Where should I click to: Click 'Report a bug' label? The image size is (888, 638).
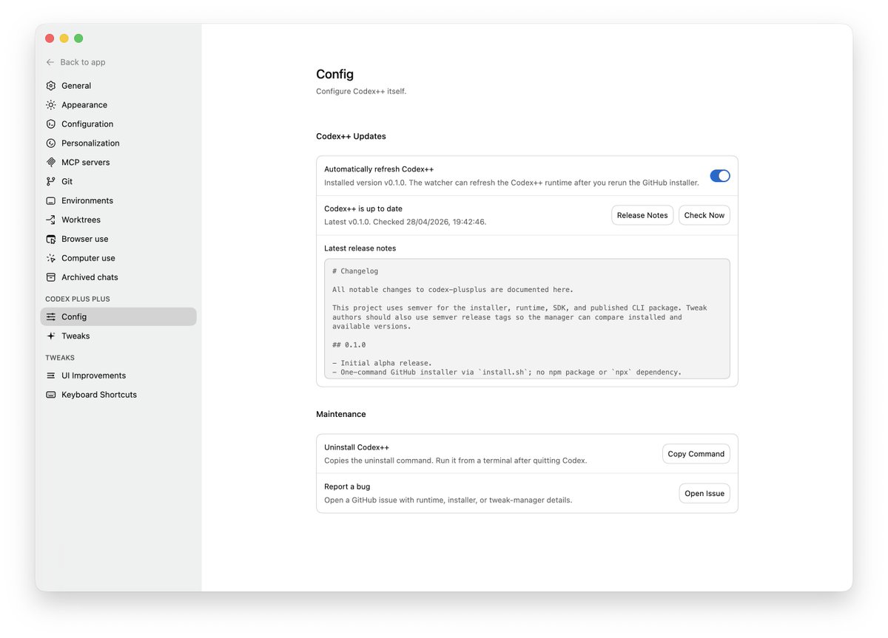pyautogui.click(x=347, y=487)
